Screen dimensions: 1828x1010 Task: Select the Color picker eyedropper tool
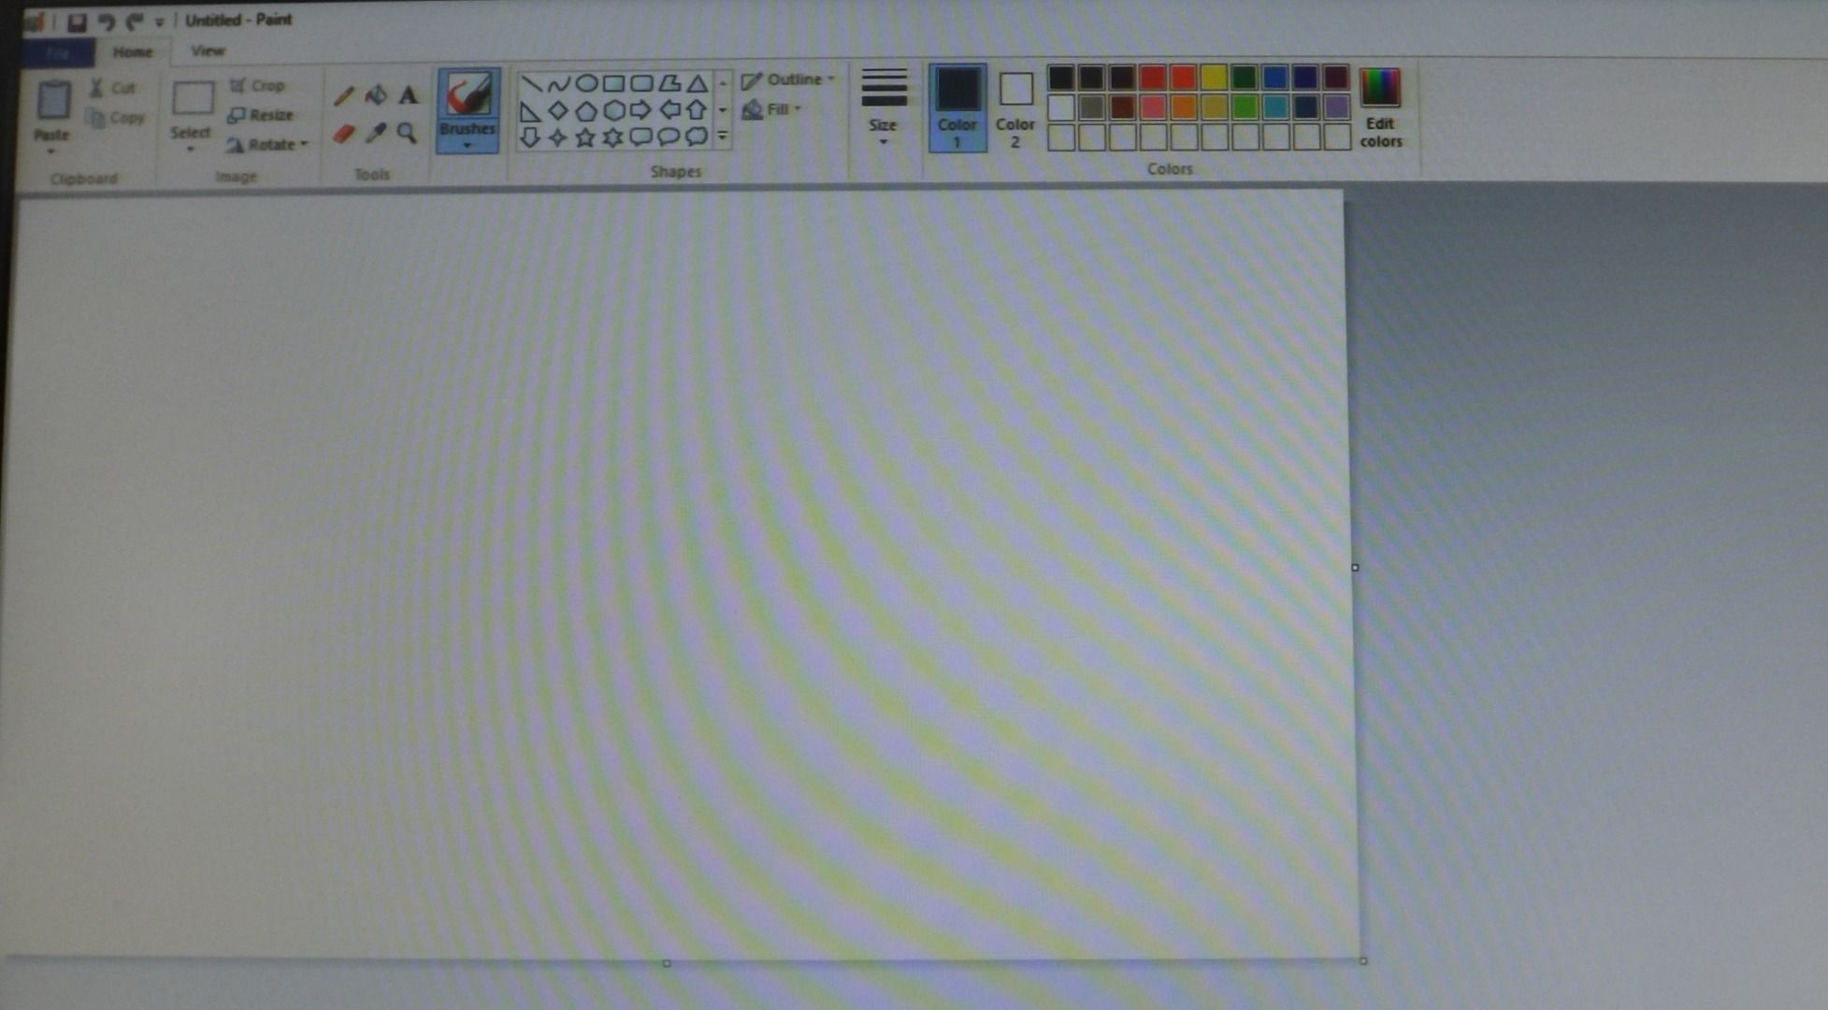click(376, 133)
